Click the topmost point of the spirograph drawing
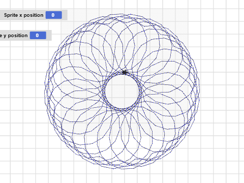 tap(121, 14)
